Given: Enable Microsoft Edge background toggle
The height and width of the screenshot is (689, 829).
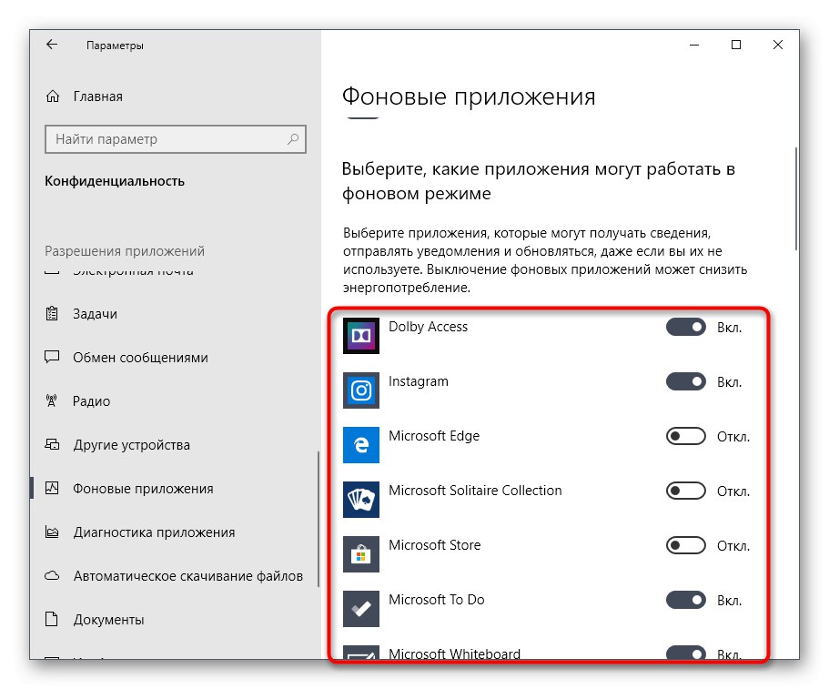Looking at the screenshot, I should (686, 436).
